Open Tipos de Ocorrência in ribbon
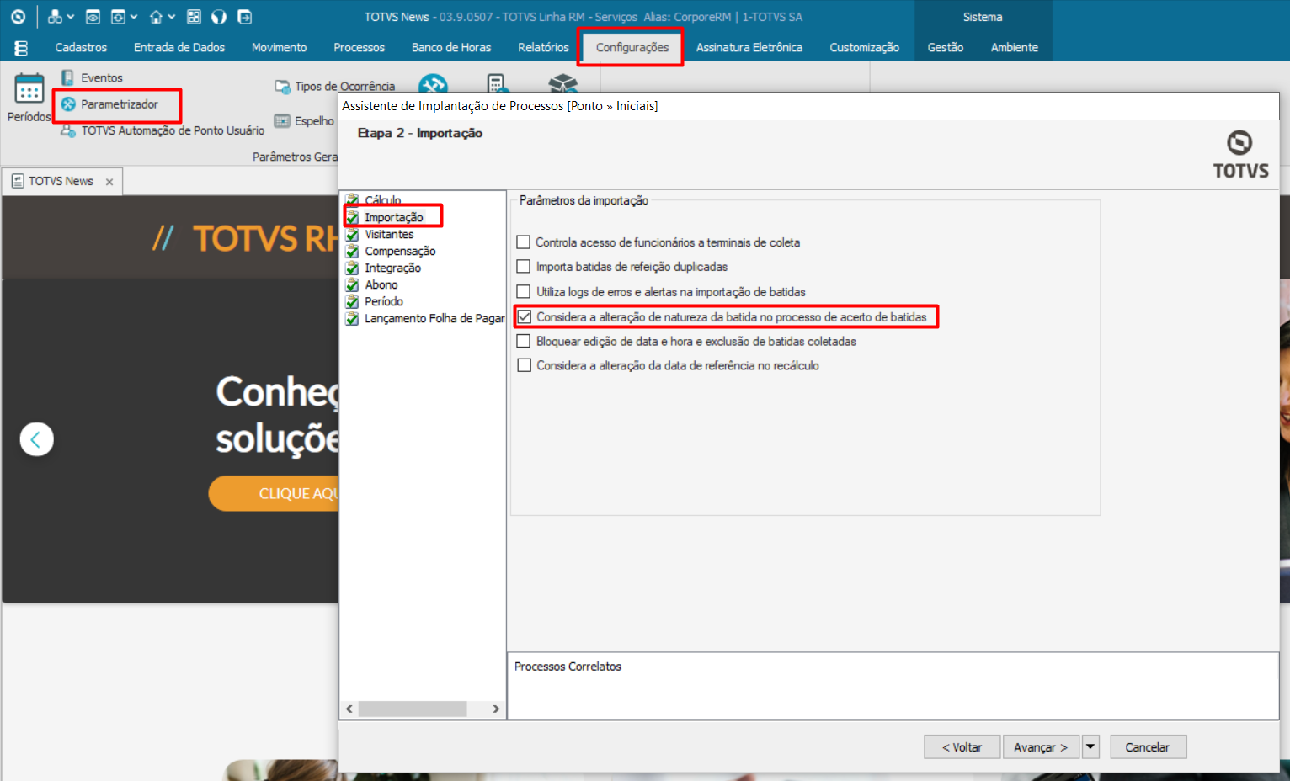The width and height of the screenshot is (1290, 781). point(335,87)
